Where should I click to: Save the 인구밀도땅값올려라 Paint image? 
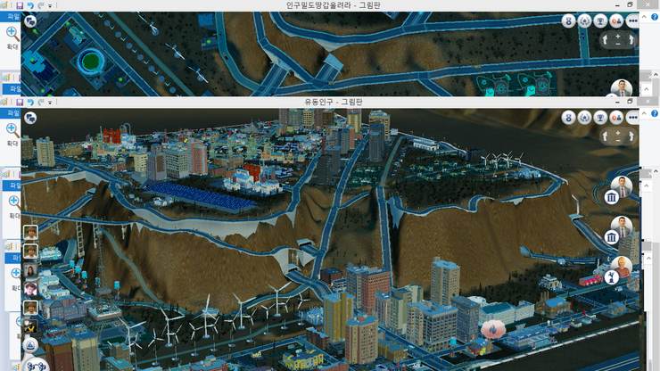click(x=20, y=5)
